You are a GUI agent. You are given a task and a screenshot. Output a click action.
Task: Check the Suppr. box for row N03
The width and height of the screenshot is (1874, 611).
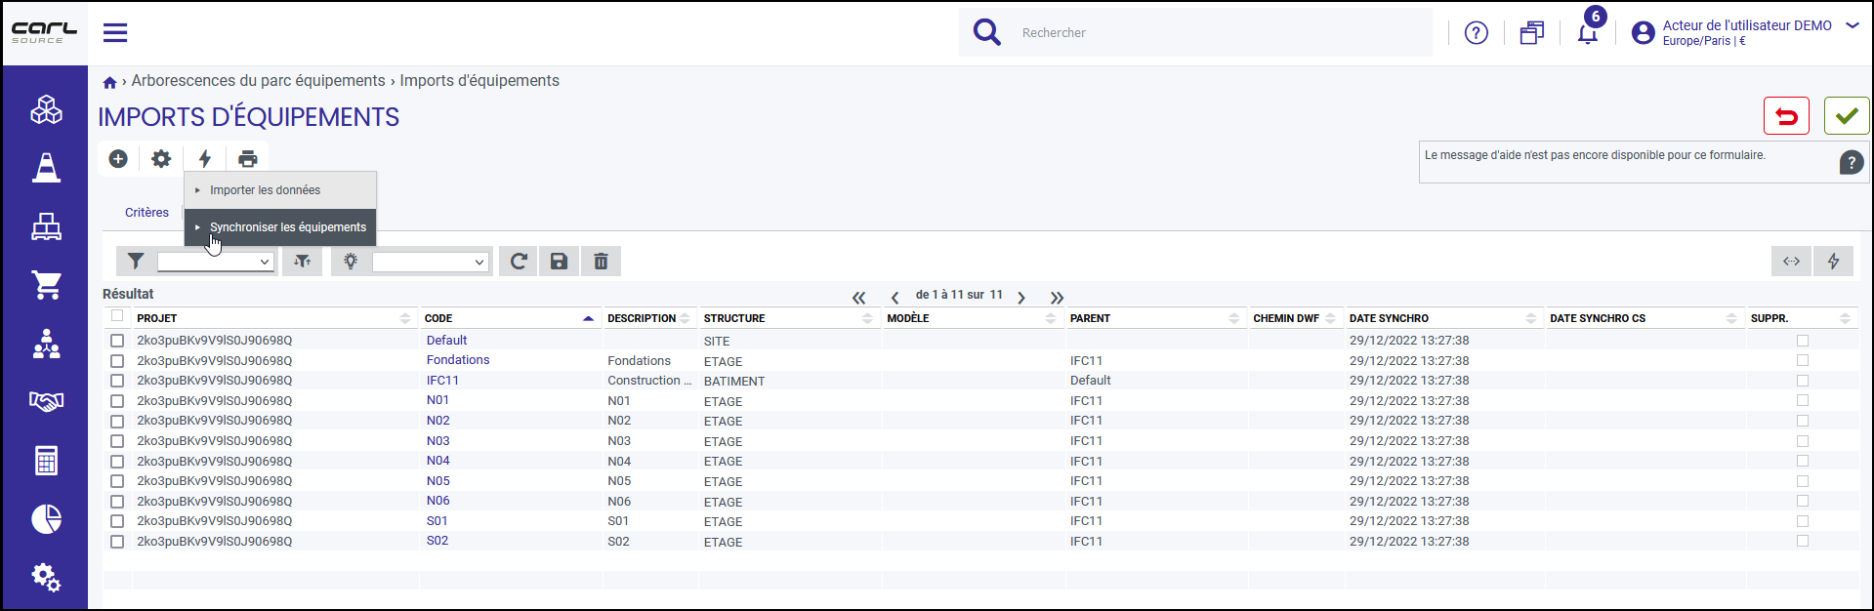click(1803, 441)
